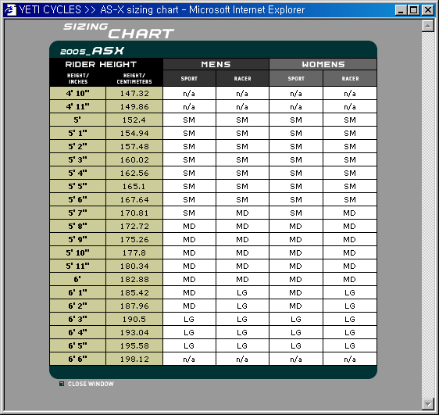439x415 pixels.
Task: Click the RIDER HEIGHT header
Action: coord(101,64)
